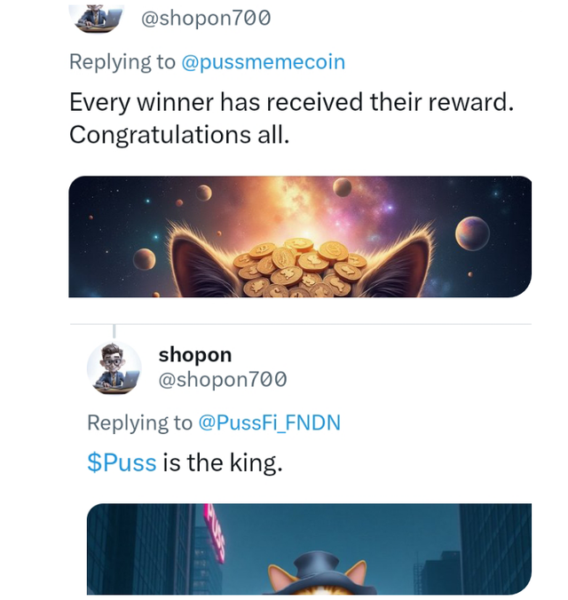568x600 pixels.
Task: Open the galaxy cat ears image
Action: click(300, 236)
